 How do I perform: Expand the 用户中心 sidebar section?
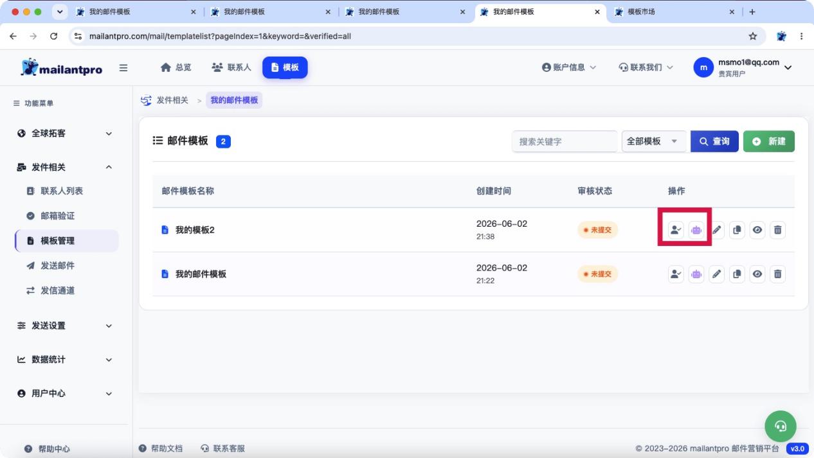tap(64, 393)
